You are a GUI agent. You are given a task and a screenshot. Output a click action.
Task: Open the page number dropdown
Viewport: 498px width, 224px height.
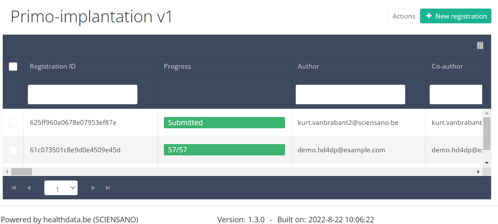pyautogui.click(x=61, y=188)
